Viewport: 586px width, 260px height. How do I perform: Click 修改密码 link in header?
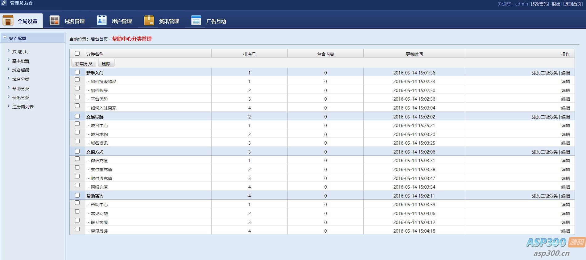point(539,4)
